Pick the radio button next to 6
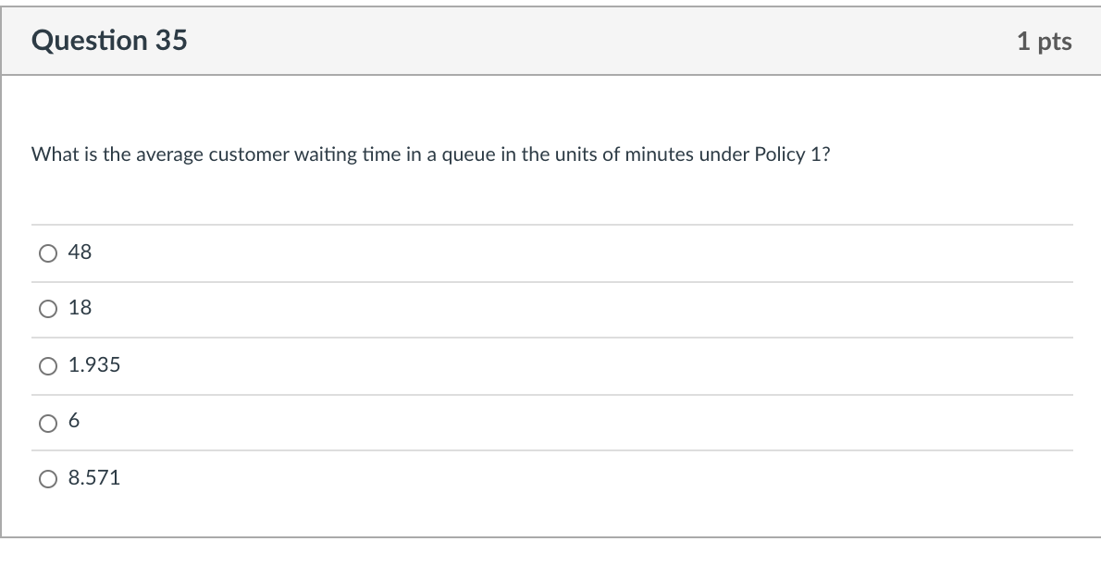1101x566 pixels. 48,423
